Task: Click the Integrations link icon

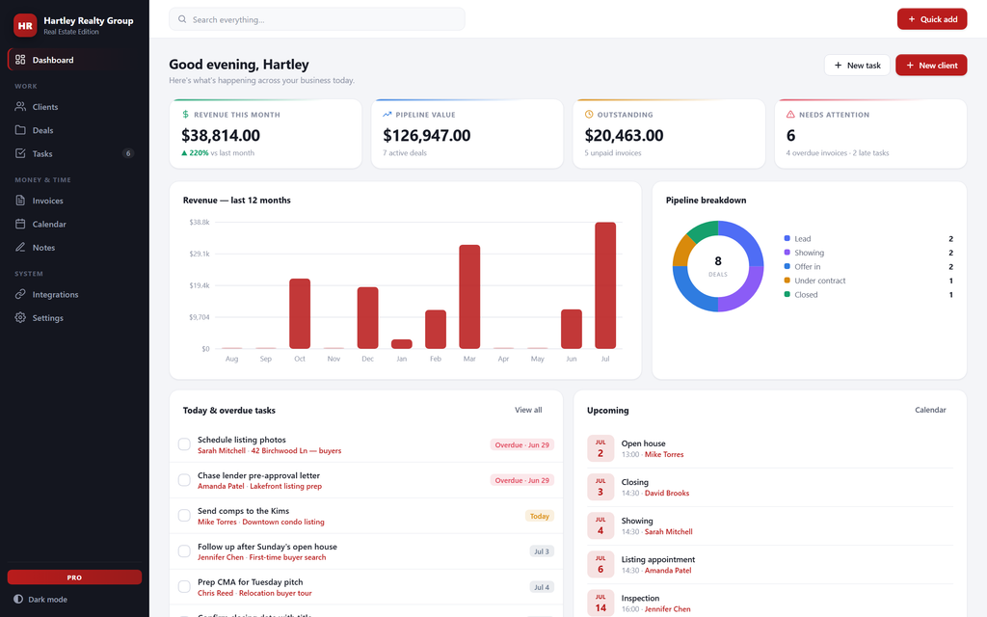Action: (20, 294)
